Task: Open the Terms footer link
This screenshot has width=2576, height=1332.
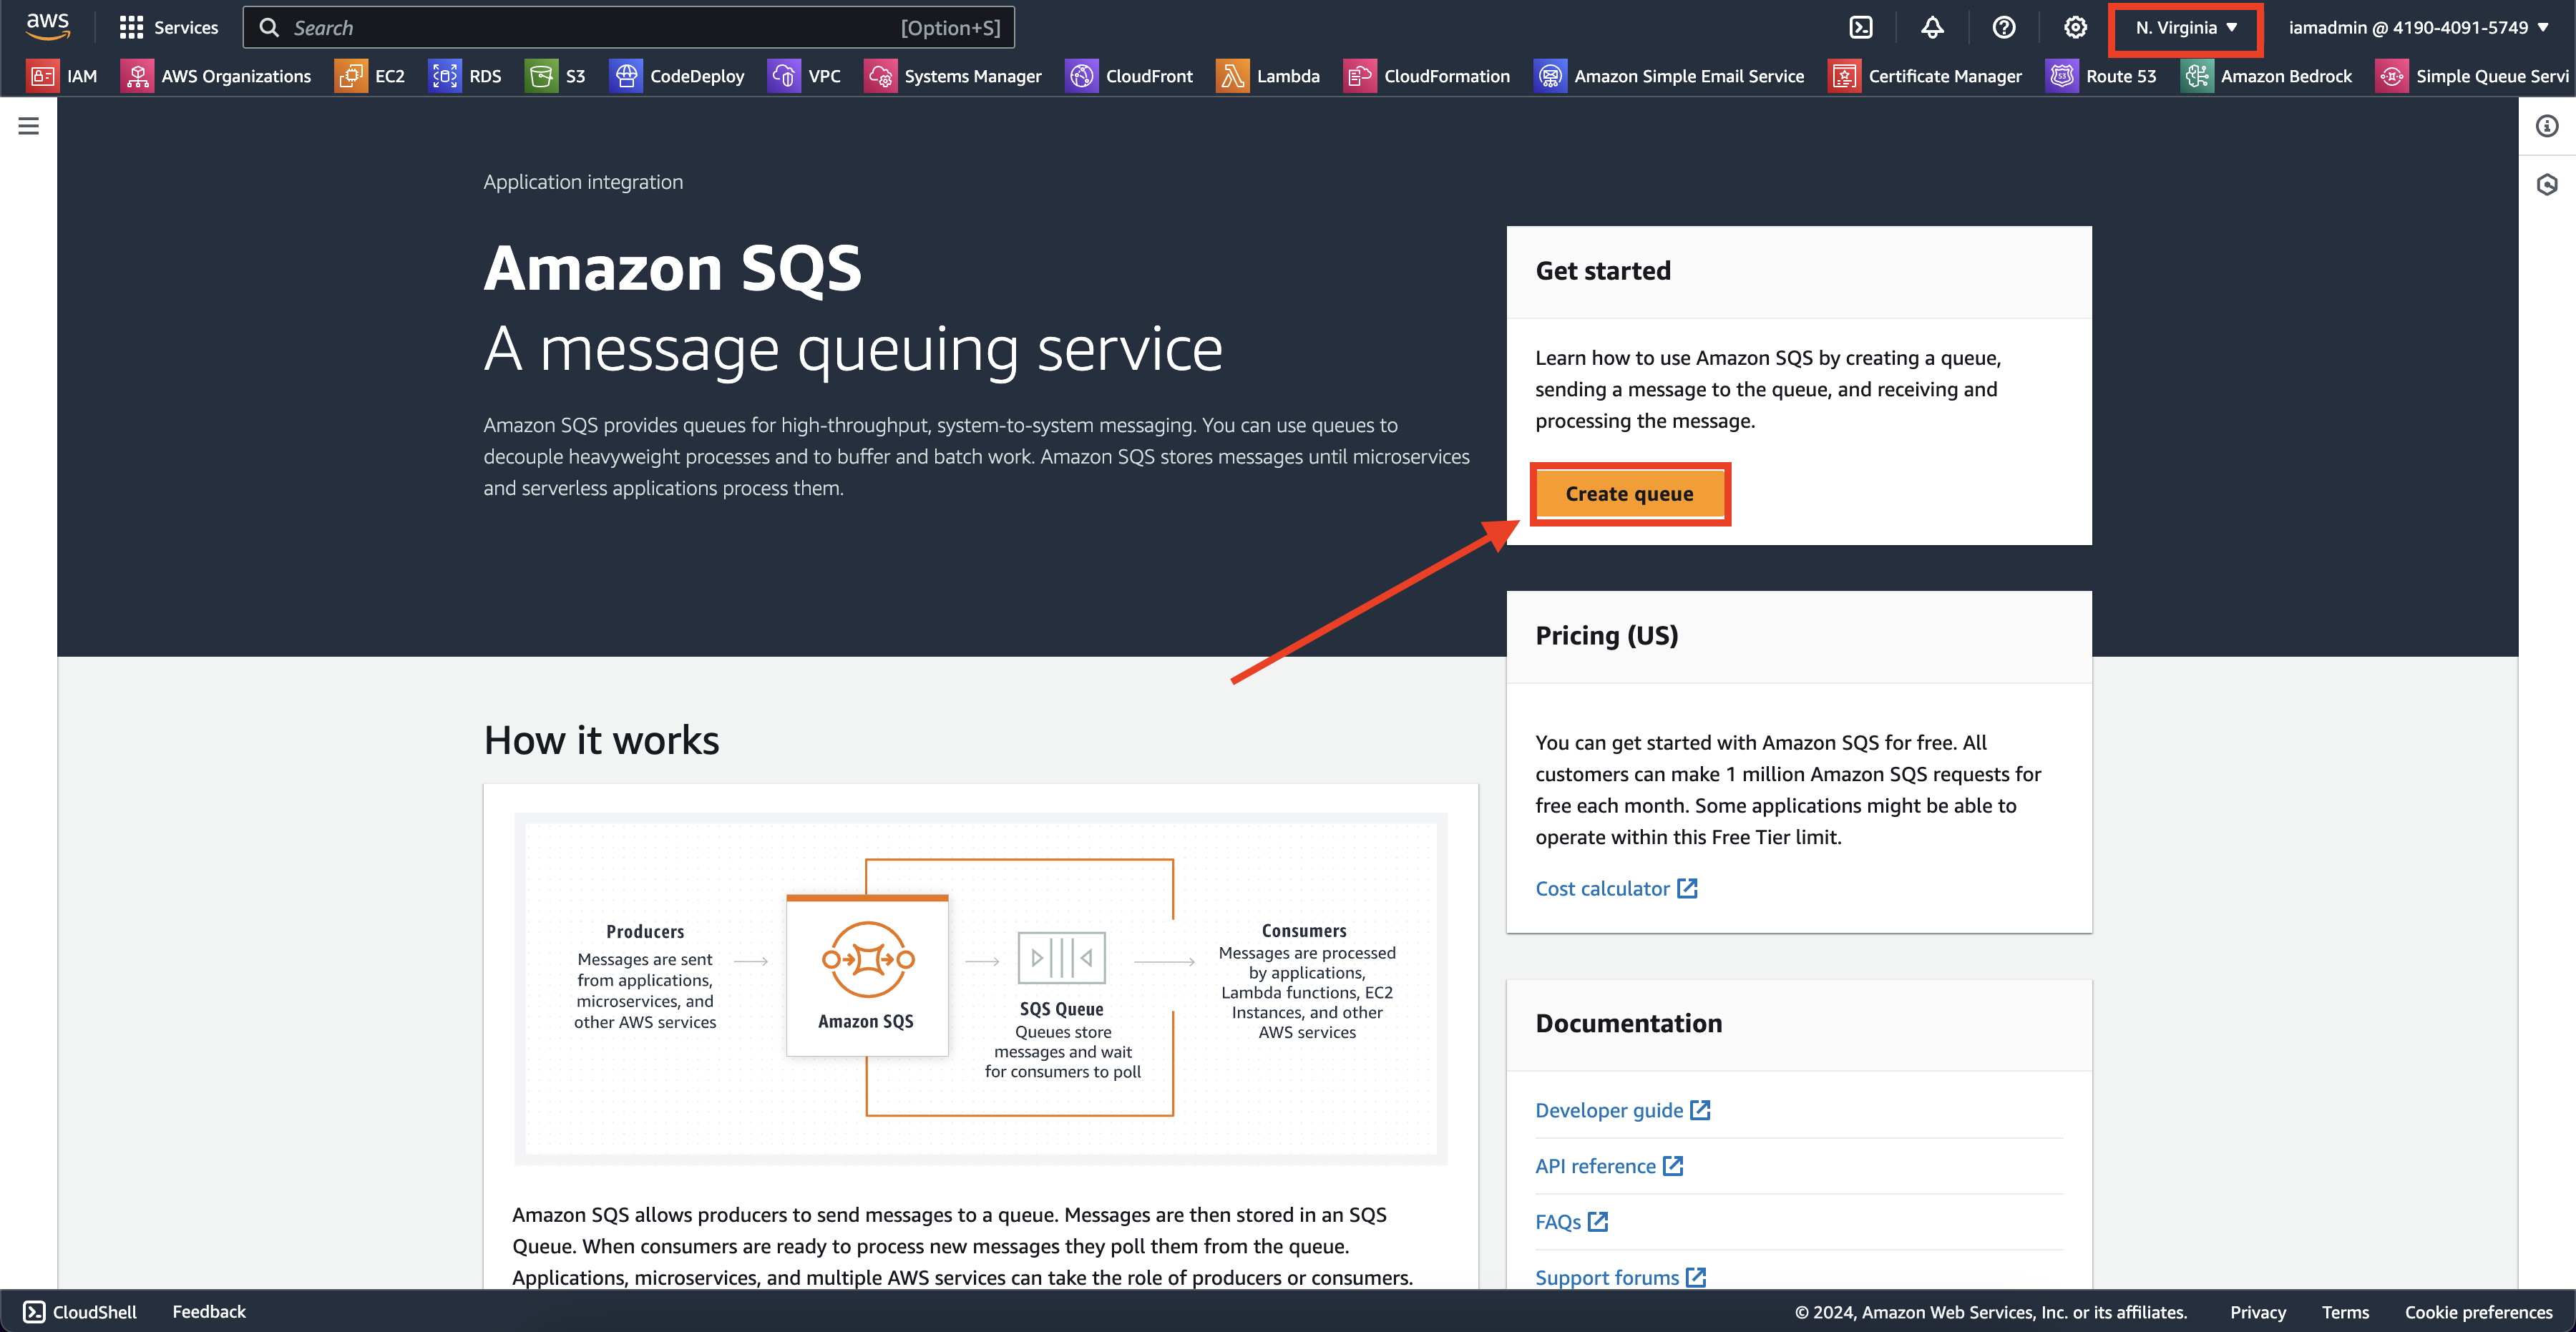Action: [x=2345, y=1312]
